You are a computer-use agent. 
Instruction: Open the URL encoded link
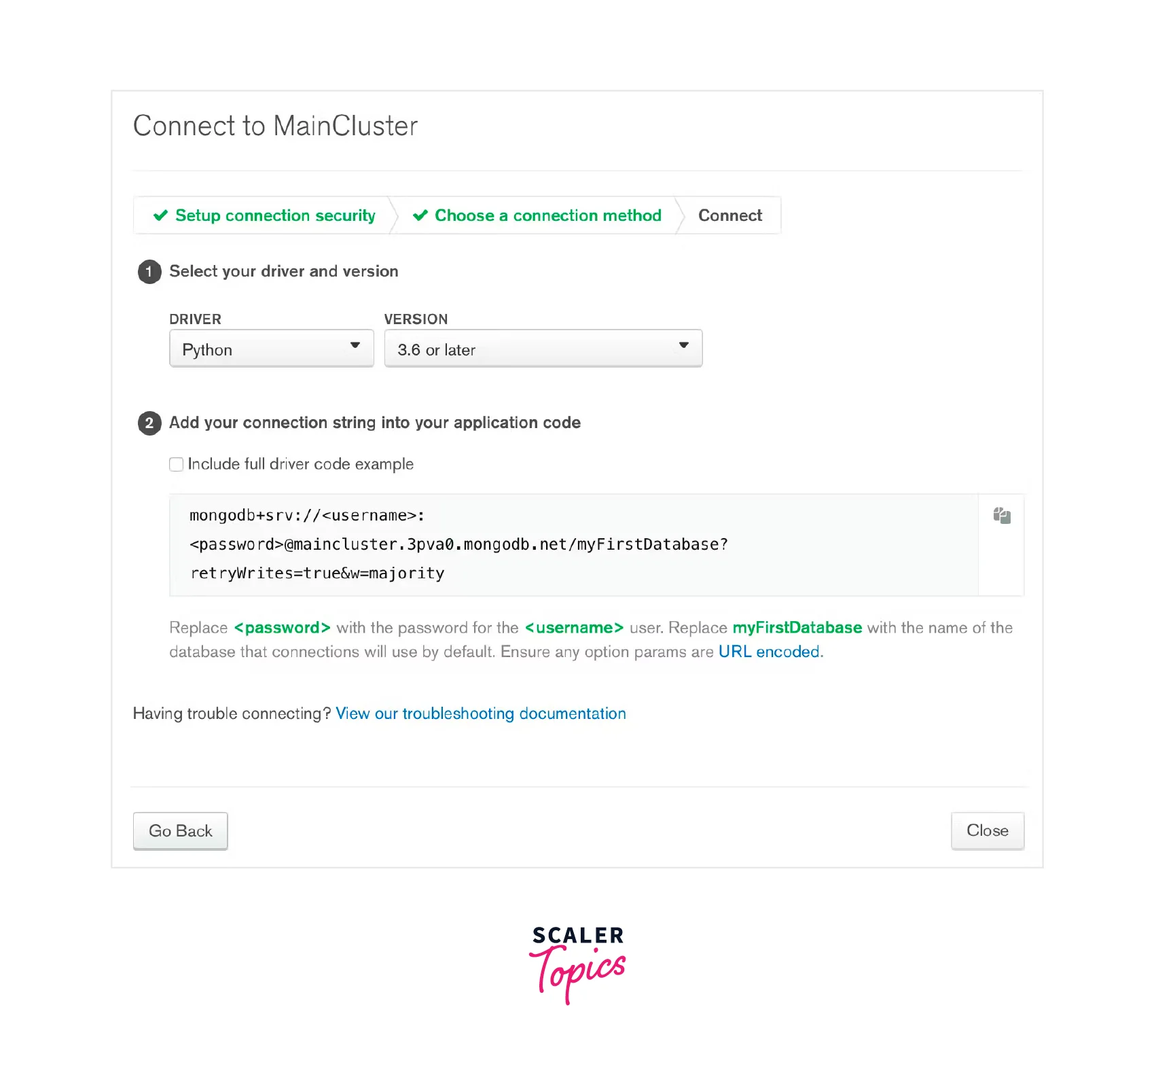[770, 652]
